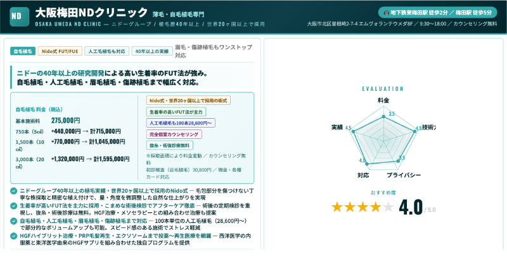Click the 人工毛植毛も対応 tag
507x264 pixels.
coord(105,51)
